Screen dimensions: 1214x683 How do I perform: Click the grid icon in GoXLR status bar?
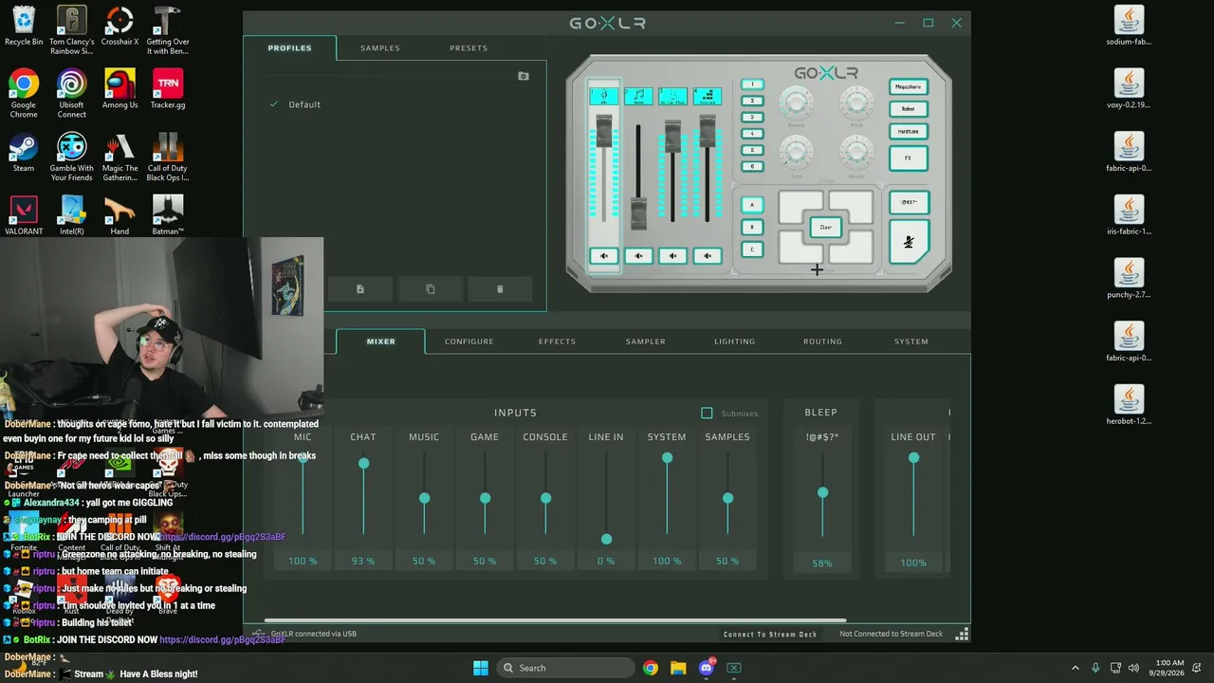(962, 634)
